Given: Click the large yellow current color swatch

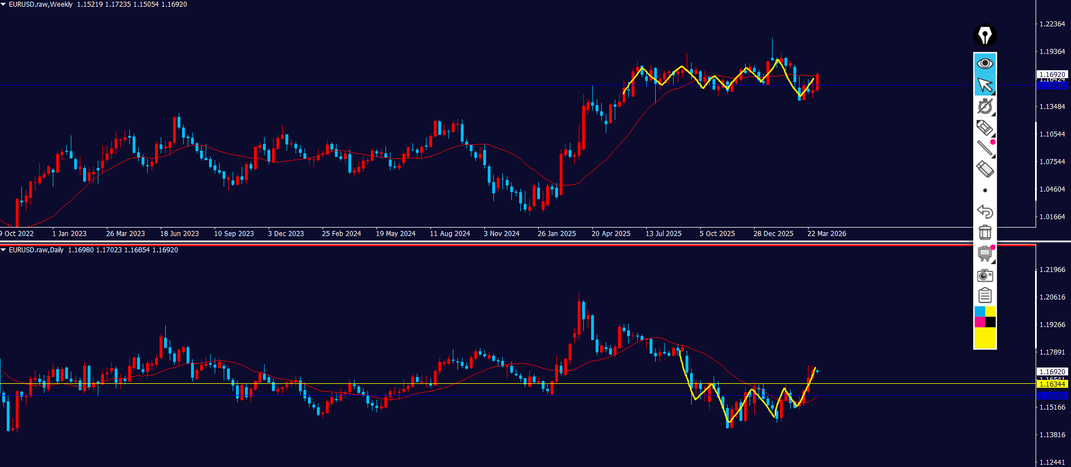Looking at the screenshot, I should (x=984, y=338).
